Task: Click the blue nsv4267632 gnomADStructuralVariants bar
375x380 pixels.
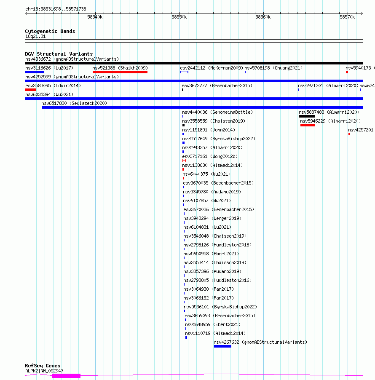Action: click(222, 346)
